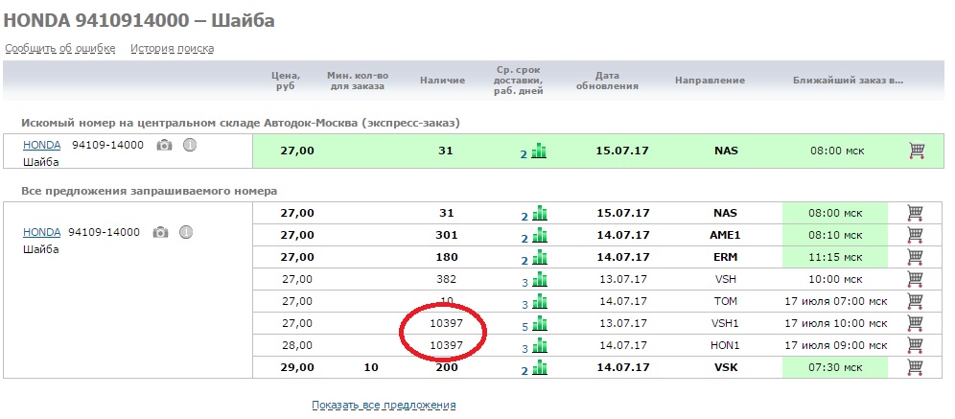Add the VSH offer to cart

[915, 279]
